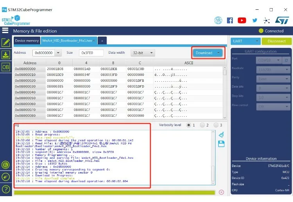Click the Size input field
Screen dimensions: 293x202
pyautogui.click(x=91, y=53)
